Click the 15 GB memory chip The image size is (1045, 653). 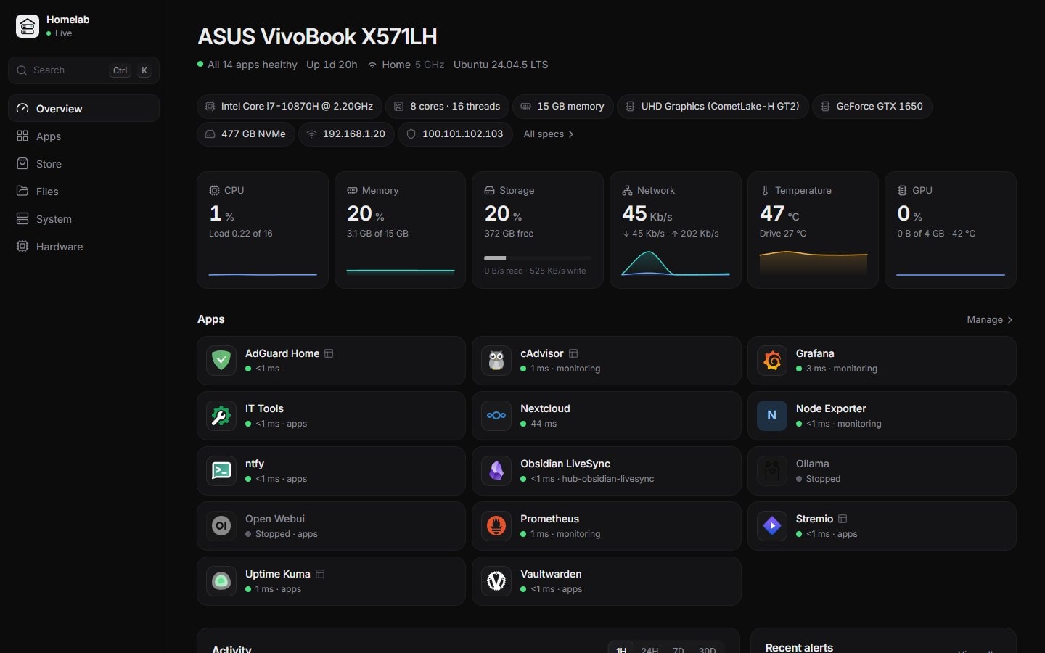563,107
